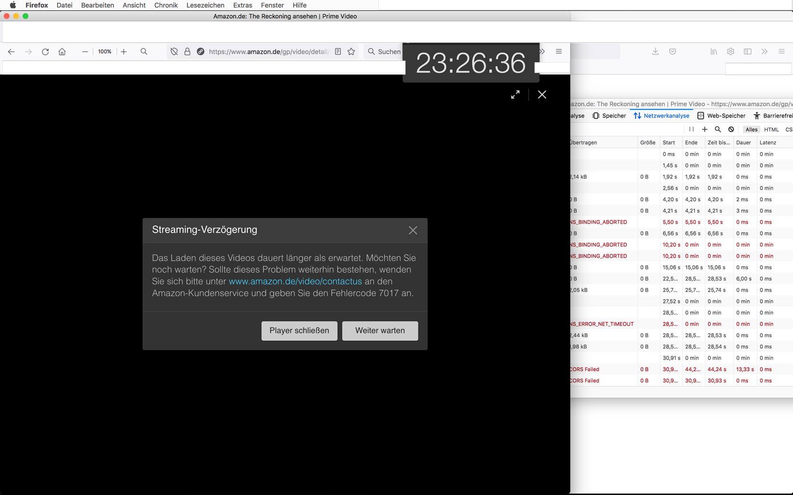Toggle reader view in the address bar
Viewport: 793px width, 495px height.
tap(338, 52)
